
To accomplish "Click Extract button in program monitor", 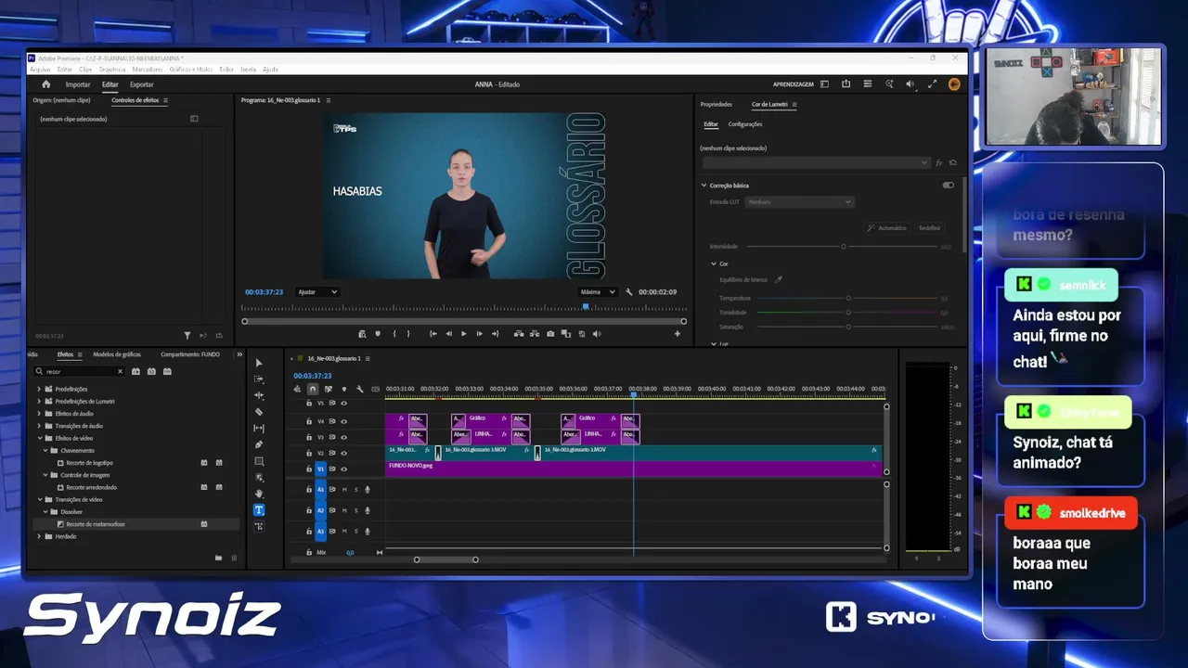I will tap(535, 334).
